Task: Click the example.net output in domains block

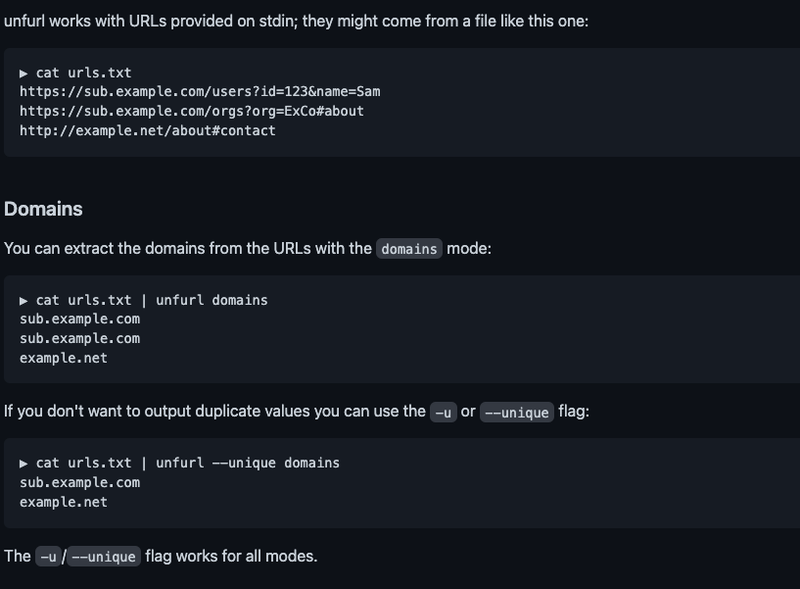Action: [x=64, y=358]
